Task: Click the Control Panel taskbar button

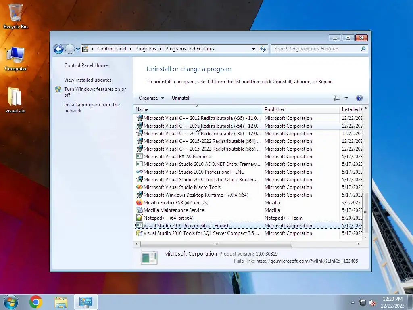Action: coord(86,302)
